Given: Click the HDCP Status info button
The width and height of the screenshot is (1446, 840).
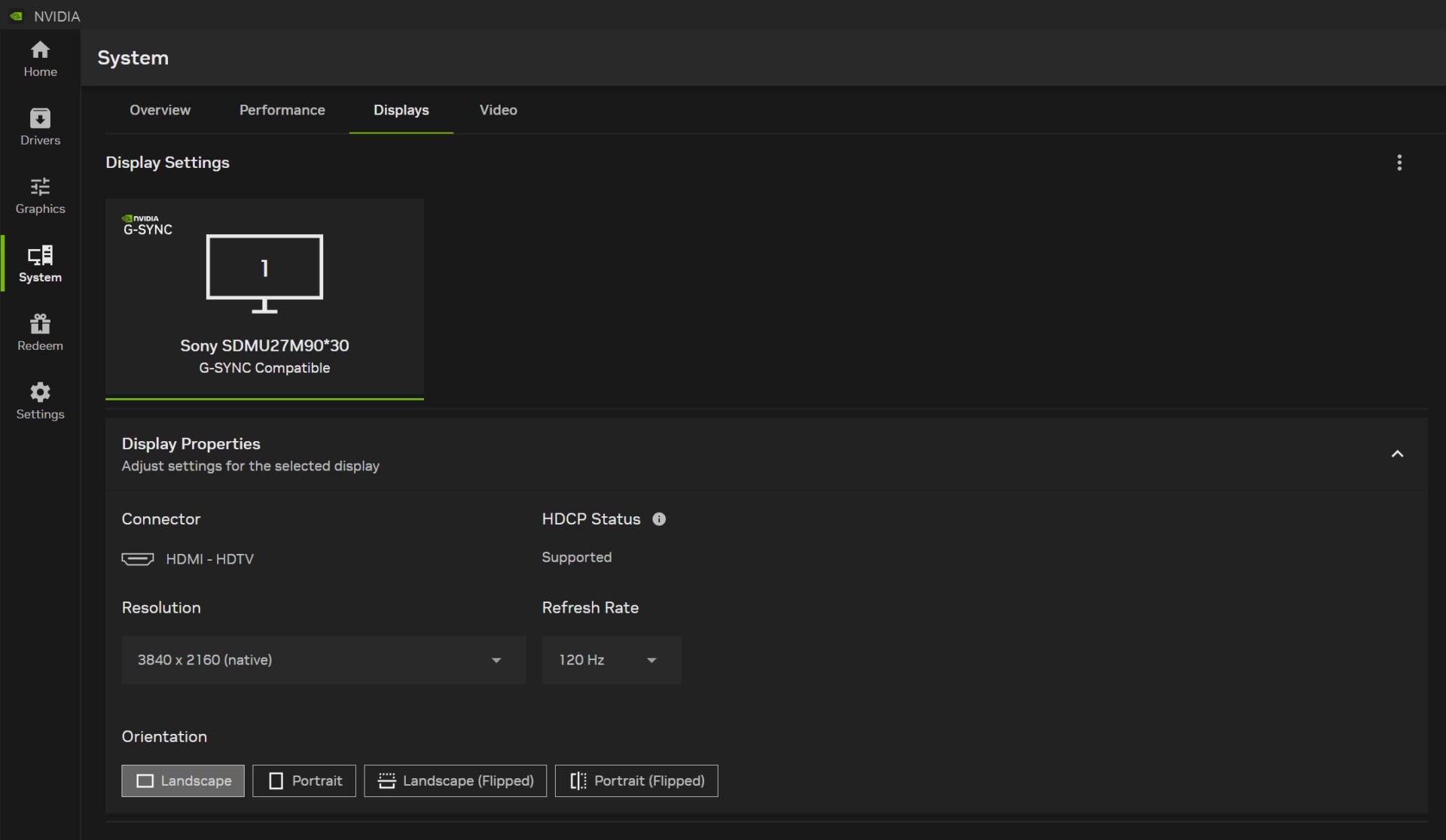Looking at the screenshot, I should click(x=659, y=518).
